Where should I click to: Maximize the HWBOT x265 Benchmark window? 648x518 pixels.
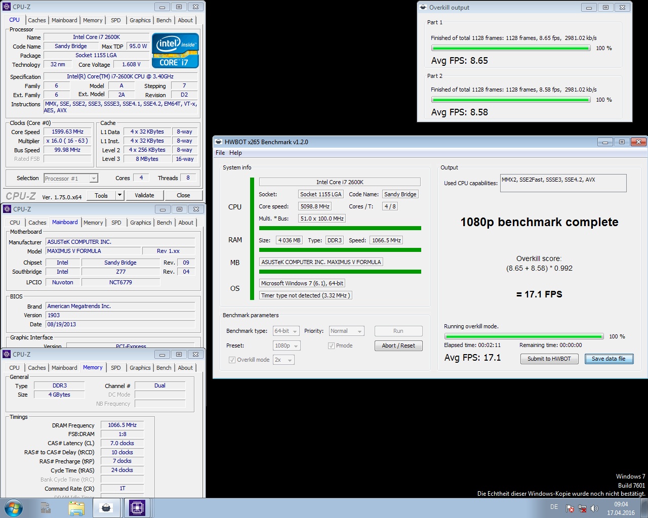(622, 142)
